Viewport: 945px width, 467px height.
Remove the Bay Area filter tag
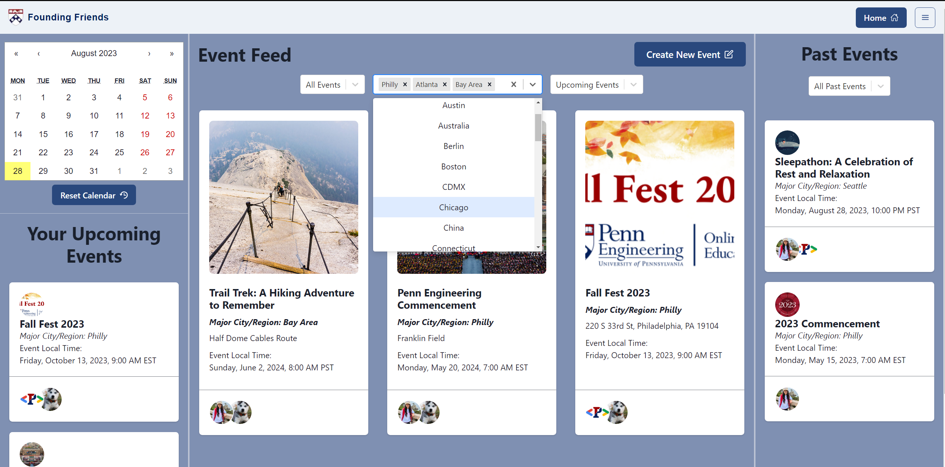[x=489, y=84]
